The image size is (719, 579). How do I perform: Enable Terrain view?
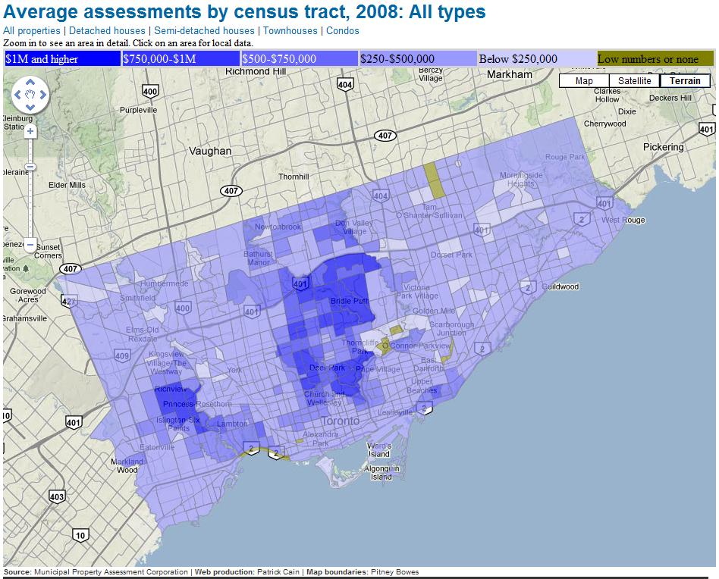coord(684,80)
